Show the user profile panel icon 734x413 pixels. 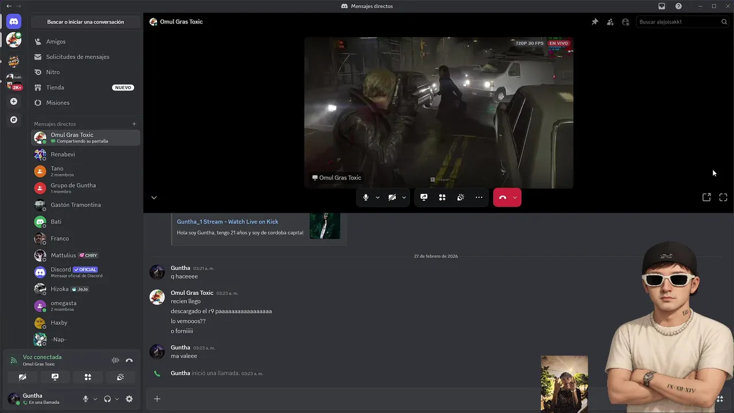626,22
